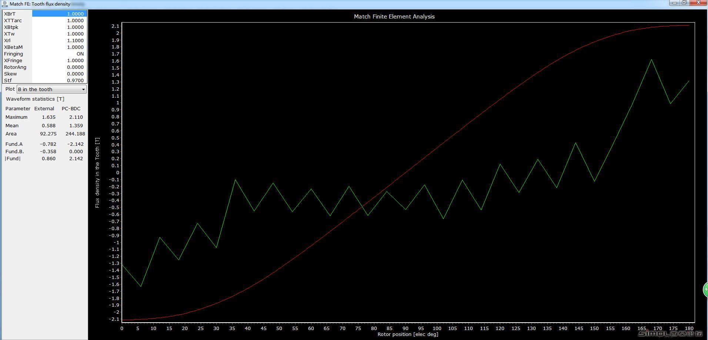Click the |Fund| row label
Screen dimensions: 708x340
point(13,158)
